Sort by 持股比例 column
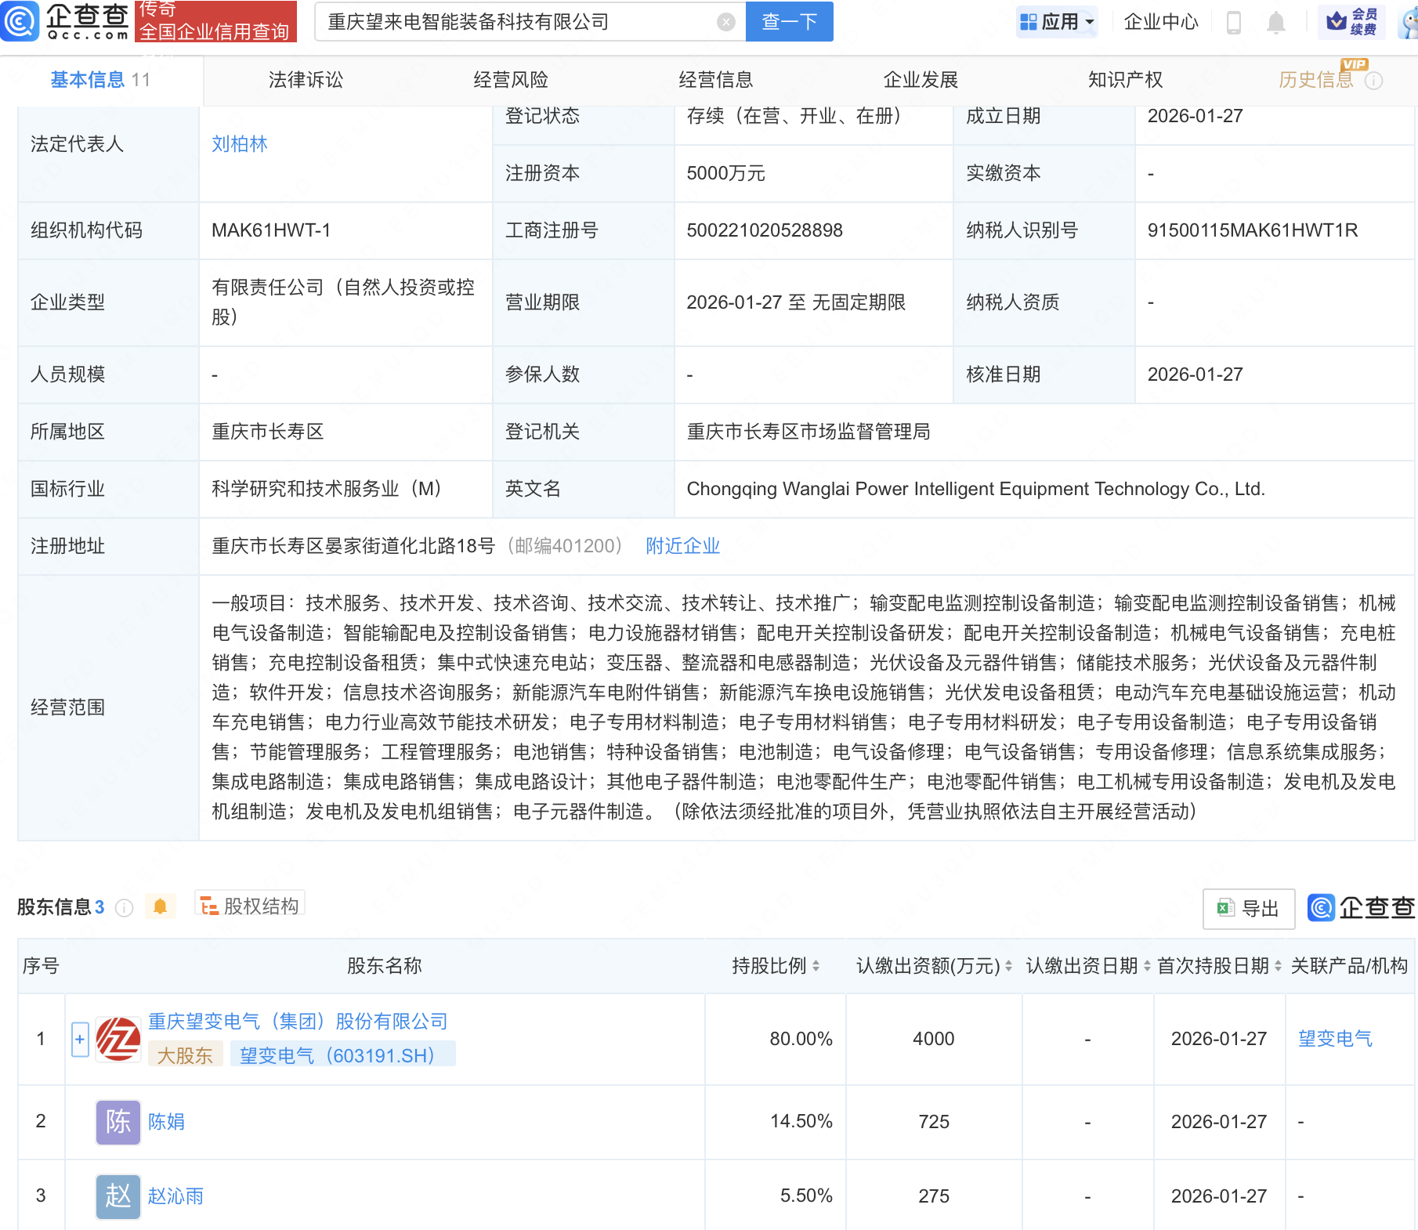The image size is (1418, 1230). click(816, 966)
